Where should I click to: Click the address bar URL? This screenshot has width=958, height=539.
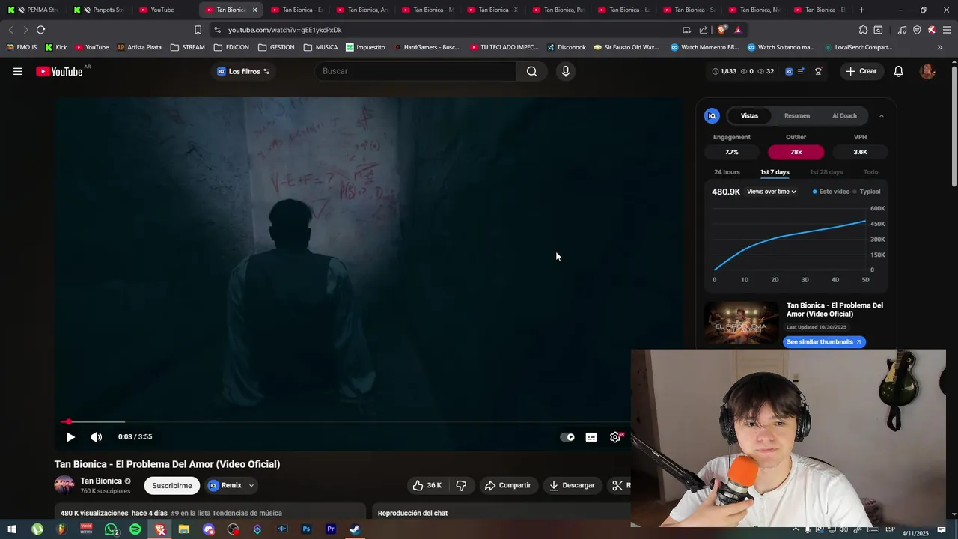pos(285,30)
